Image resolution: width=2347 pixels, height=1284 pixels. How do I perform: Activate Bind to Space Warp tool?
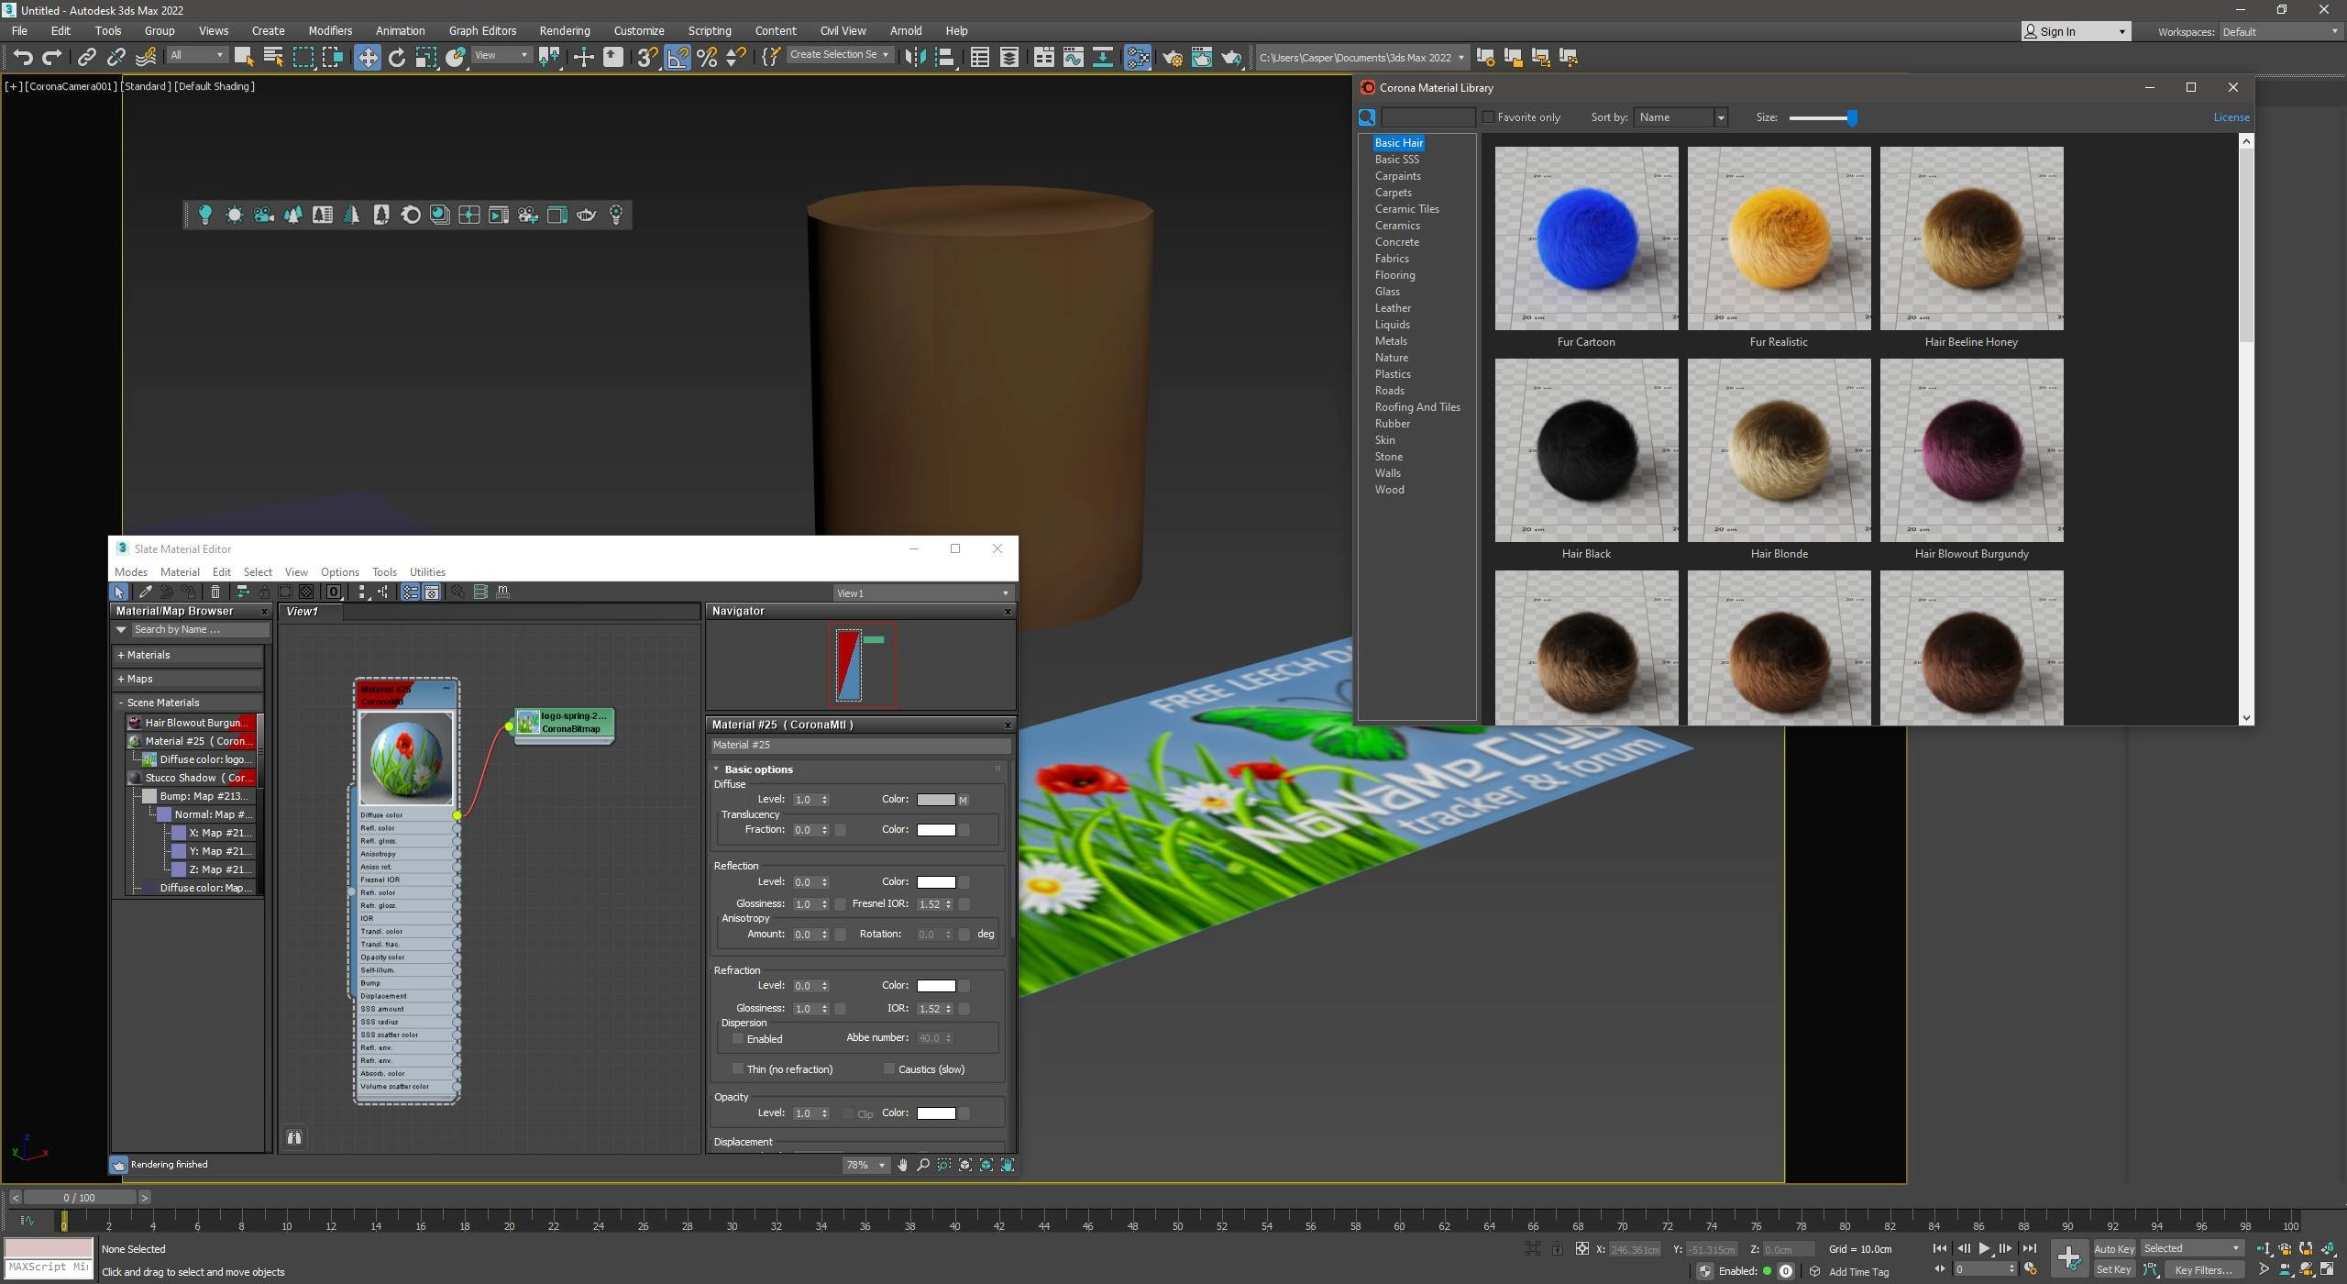pyautogui.click(x=145, y=57)
